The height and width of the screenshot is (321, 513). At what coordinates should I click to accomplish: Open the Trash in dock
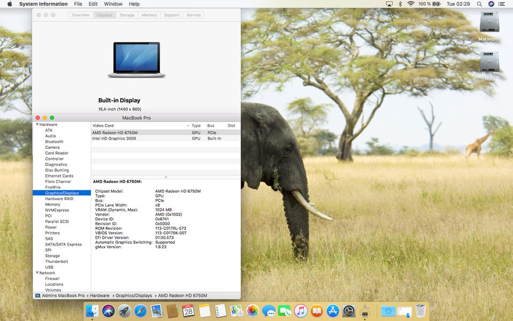pos(421,311)
